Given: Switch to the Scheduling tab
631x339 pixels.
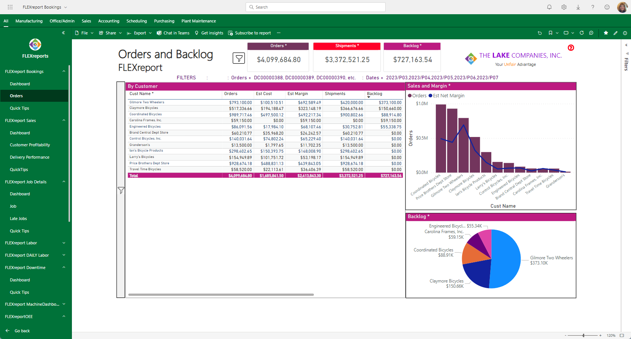Looking at the screenshot, I should [x=137, y=21].
